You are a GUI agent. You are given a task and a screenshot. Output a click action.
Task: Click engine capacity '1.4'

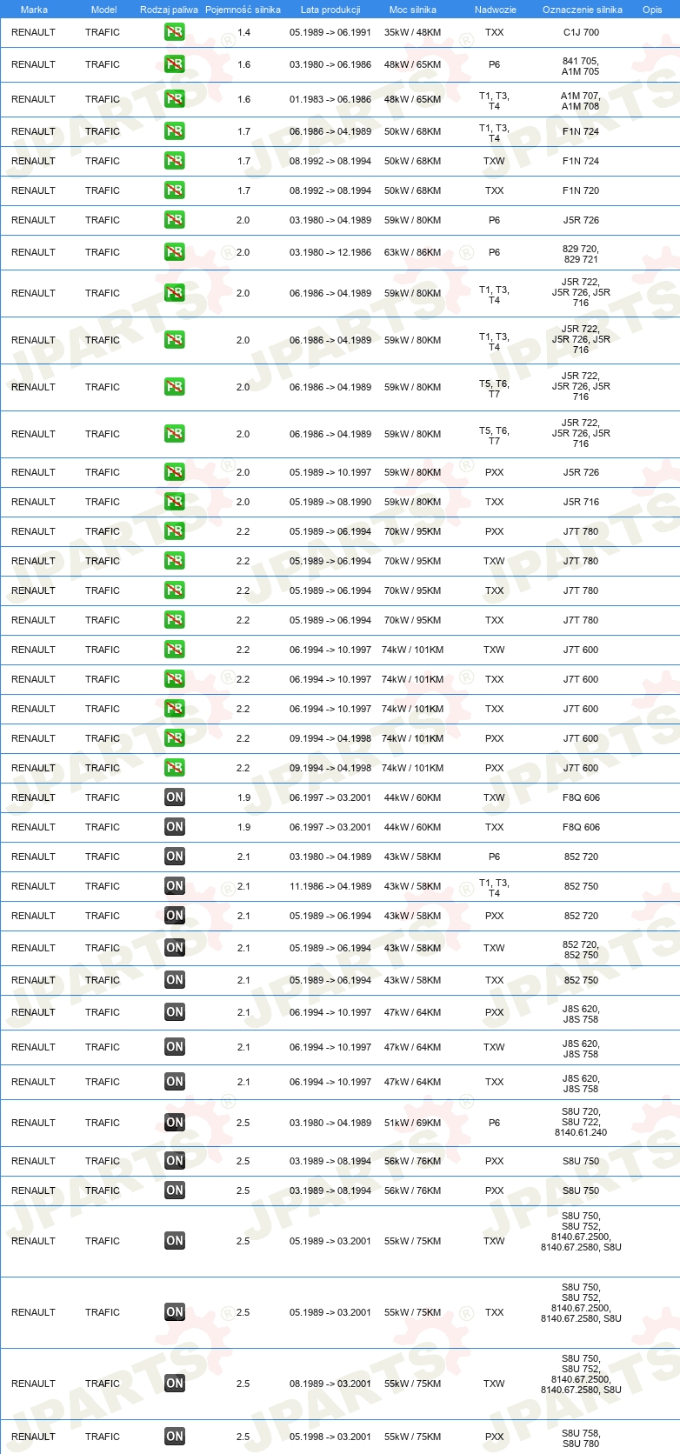click(243, 32)
